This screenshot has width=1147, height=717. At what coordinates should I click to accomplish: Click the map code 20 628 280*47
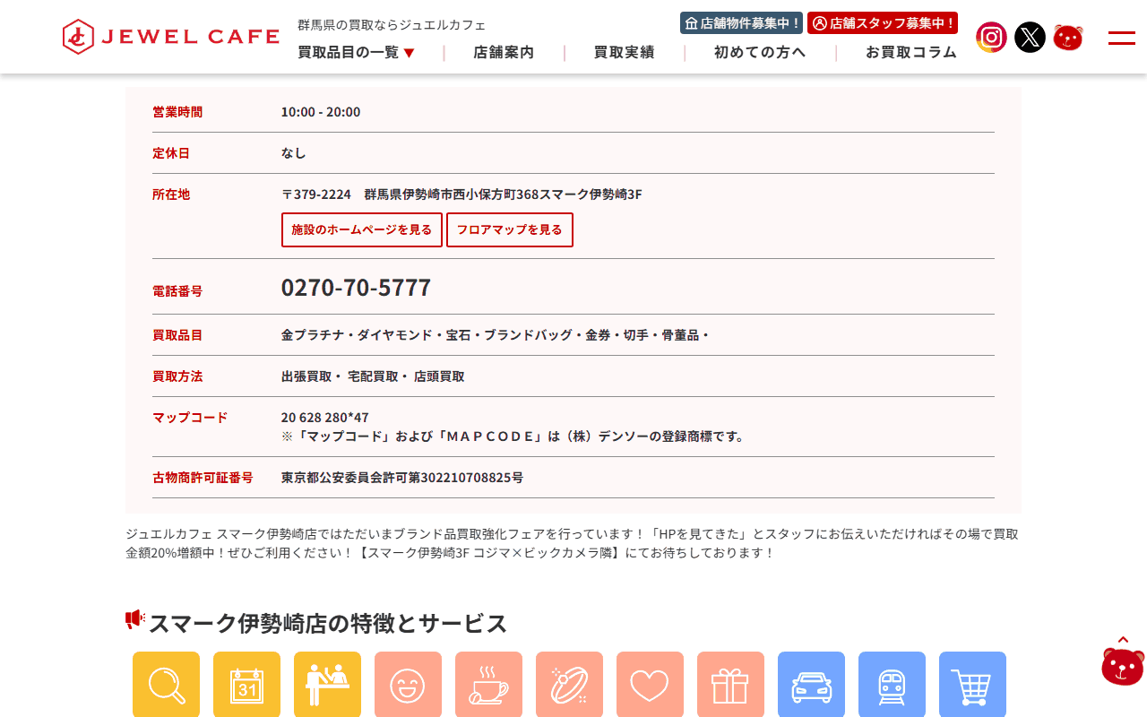[325, 418]
